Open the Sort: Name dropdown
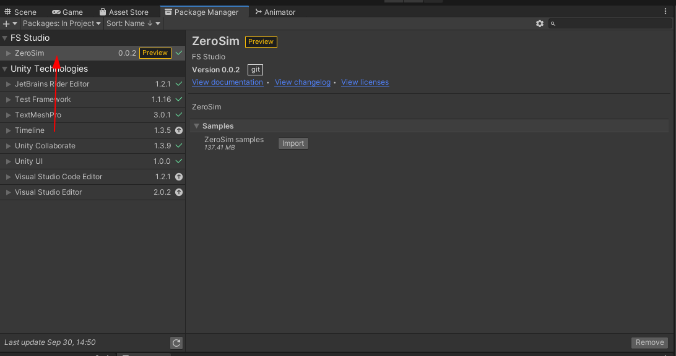Image resolution: width=676 pixels, height=356 pixels. click(x=133, y=23)
